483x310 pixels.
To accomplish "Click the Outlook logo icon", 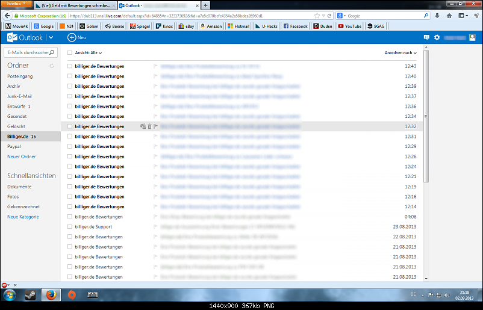I will (12, 37).
